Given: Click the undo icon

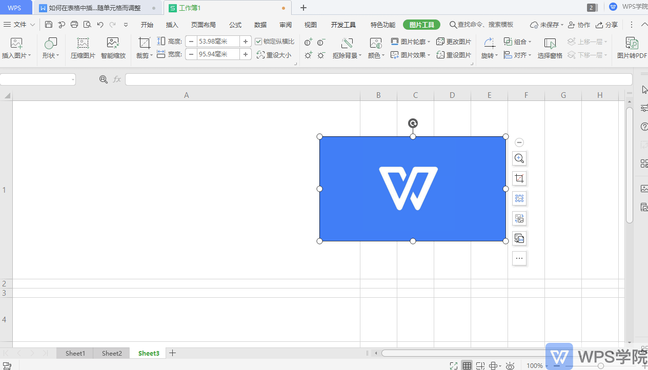Looking at the screenshot, I should (x=100, y=25).
